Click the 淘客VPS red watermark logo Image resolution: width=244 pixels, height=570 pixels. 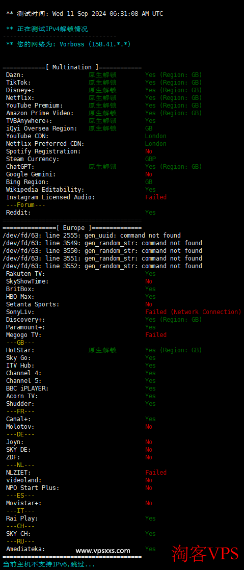pyautogui.click(x=204, y=553)
